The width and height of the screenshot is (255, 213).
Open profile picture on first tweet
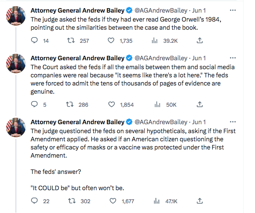coord(15,15)
